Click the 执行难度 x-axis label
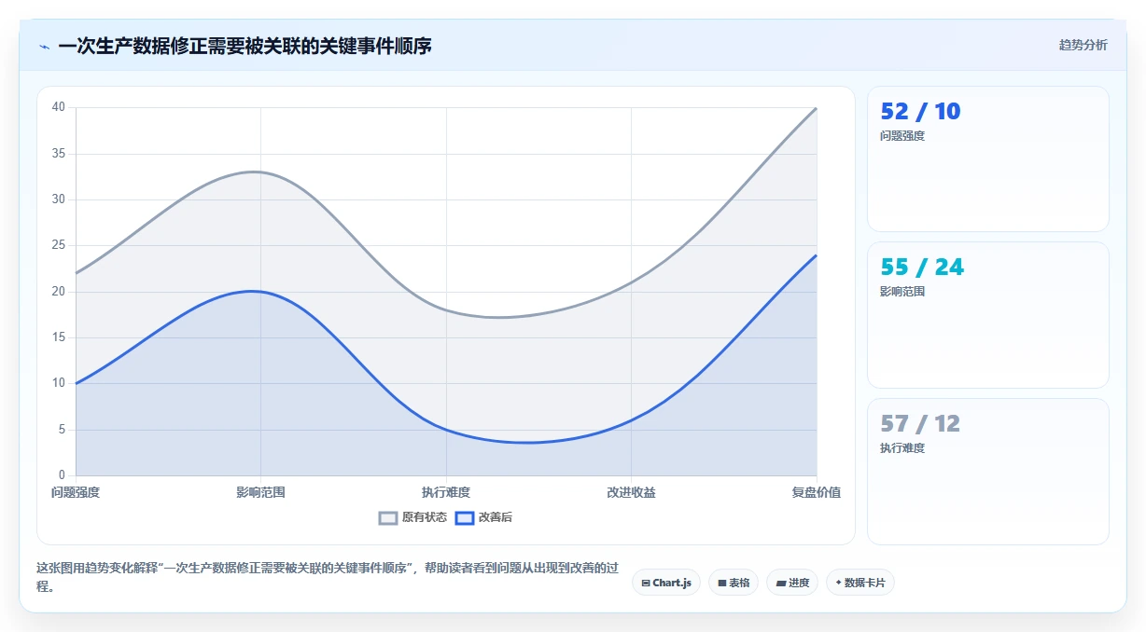Screen dimensions: 1146x632 446,492
